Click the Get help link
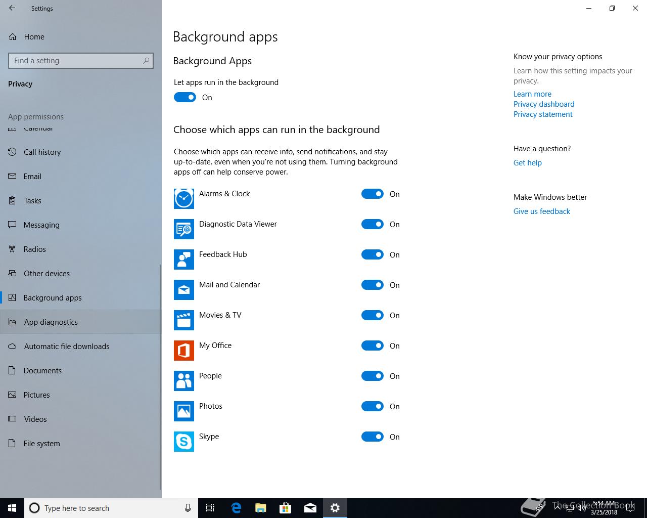The image size is (647, 518). pos(527,162)
